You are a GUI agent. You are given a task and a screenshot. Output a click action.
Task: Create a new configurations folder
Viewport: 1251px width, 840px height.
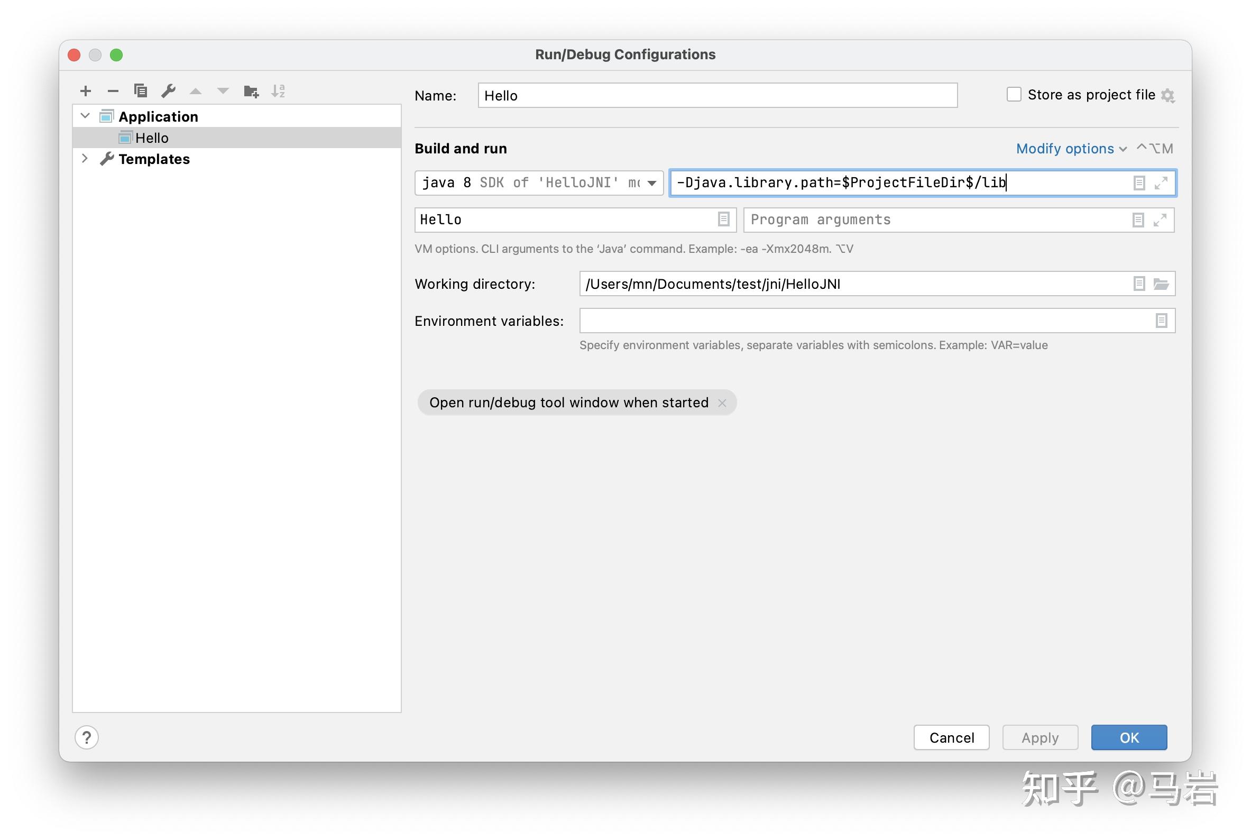click(x=251, y=90)
